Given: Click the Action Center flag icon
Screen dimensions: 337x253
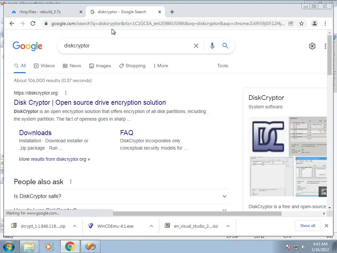Looking at the screenshot, I should click(288, 247).
